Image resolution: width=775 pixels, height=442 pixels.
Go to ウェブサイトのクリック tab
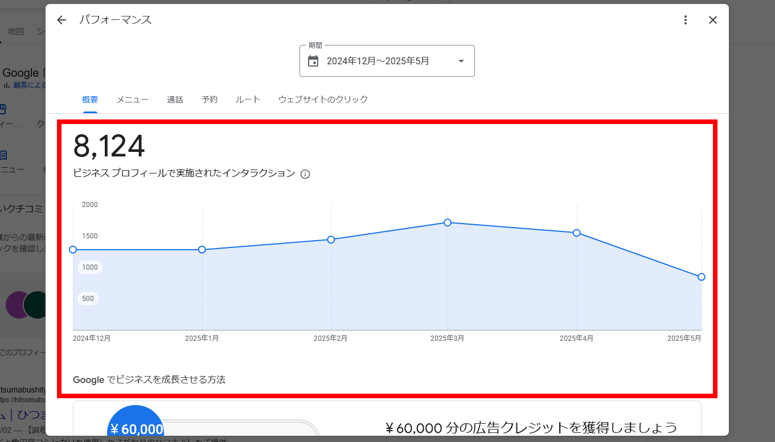point(323,100)
